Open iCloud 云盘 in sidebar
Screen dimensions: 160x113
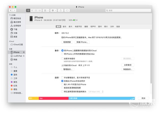(17, 45)
